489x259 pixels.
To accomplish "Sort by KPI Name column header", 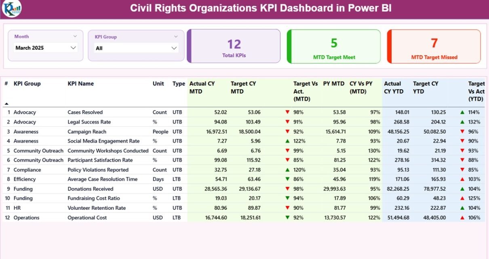I will click(80, 84).
